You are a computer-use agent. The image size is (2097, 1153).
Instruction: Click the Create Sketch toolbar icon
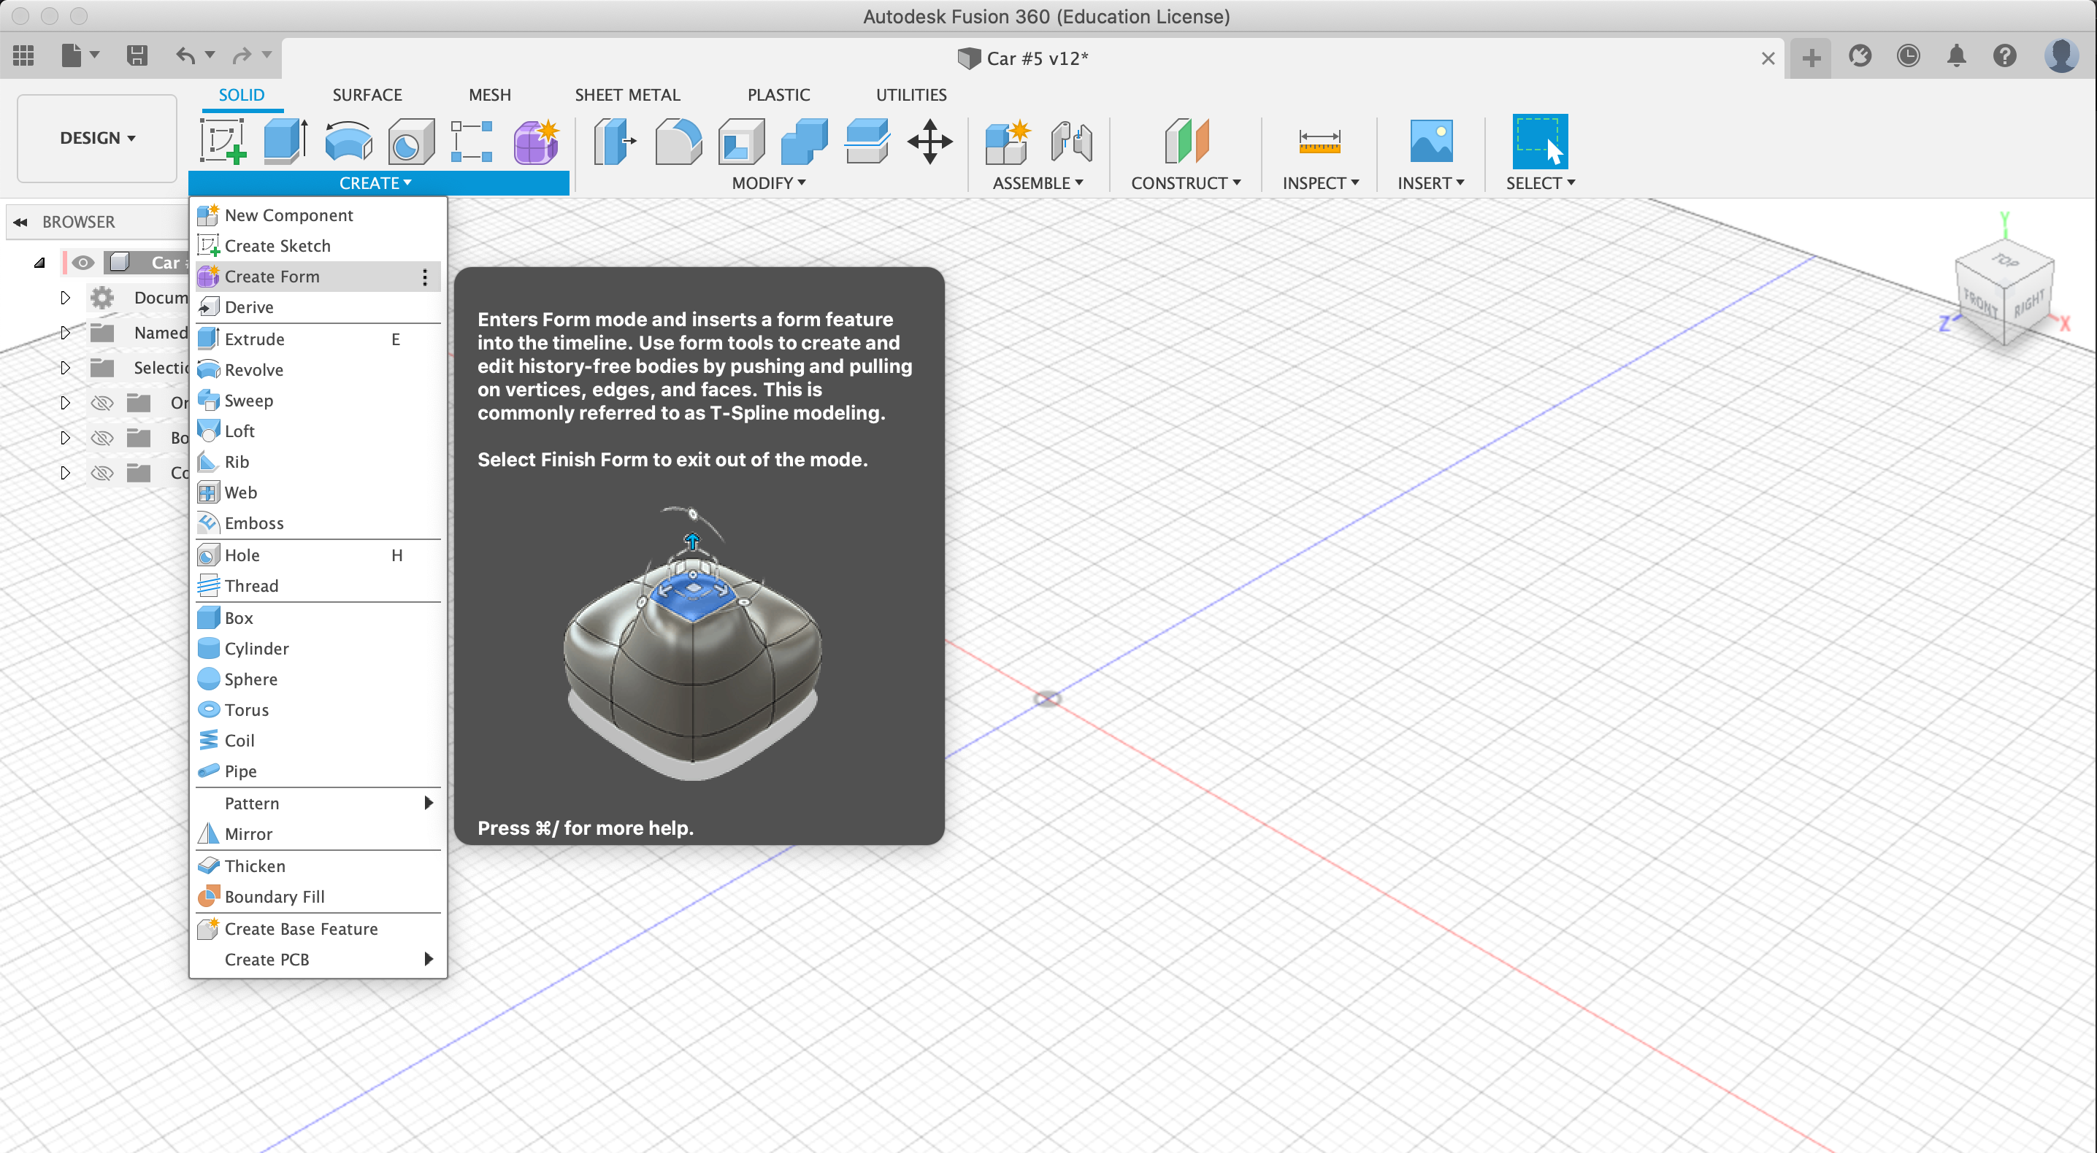[223, 142]
